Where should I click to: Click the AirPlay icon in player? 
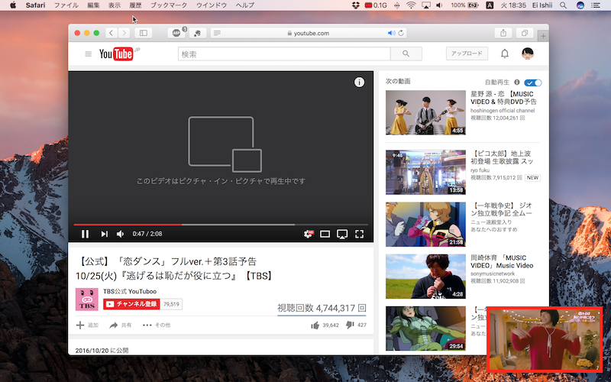pyautogui.click(x=342, y=234)
